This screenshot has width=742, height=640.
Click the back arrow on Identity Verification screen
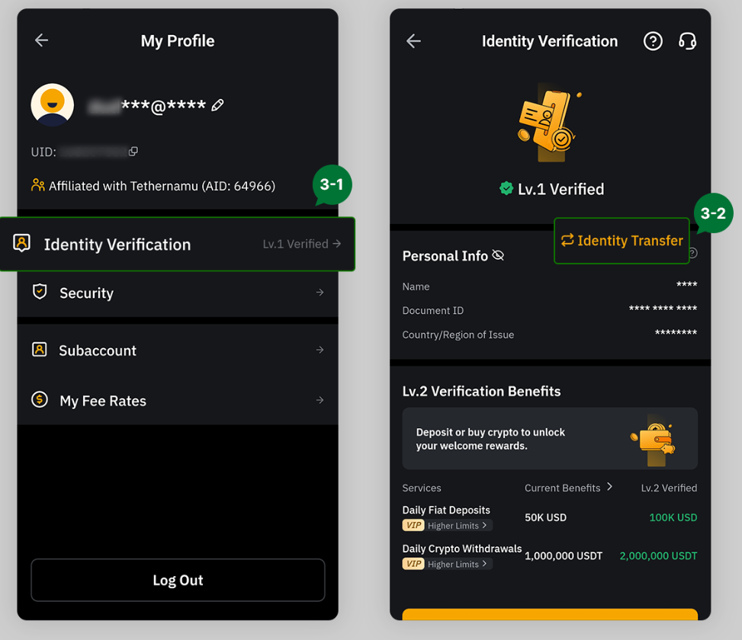413,41
